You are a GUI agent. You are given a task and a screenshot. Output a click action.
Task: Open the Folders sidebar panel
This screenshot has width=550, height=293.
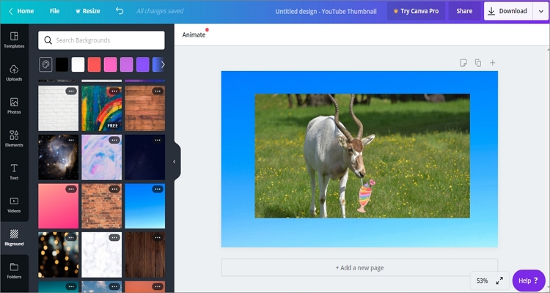[x=14, y=270]
